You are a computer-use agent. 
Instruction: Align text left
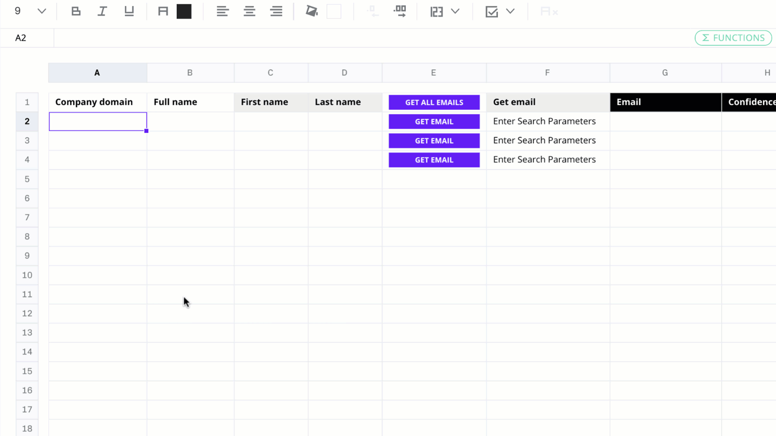click(x=223, y=11)
